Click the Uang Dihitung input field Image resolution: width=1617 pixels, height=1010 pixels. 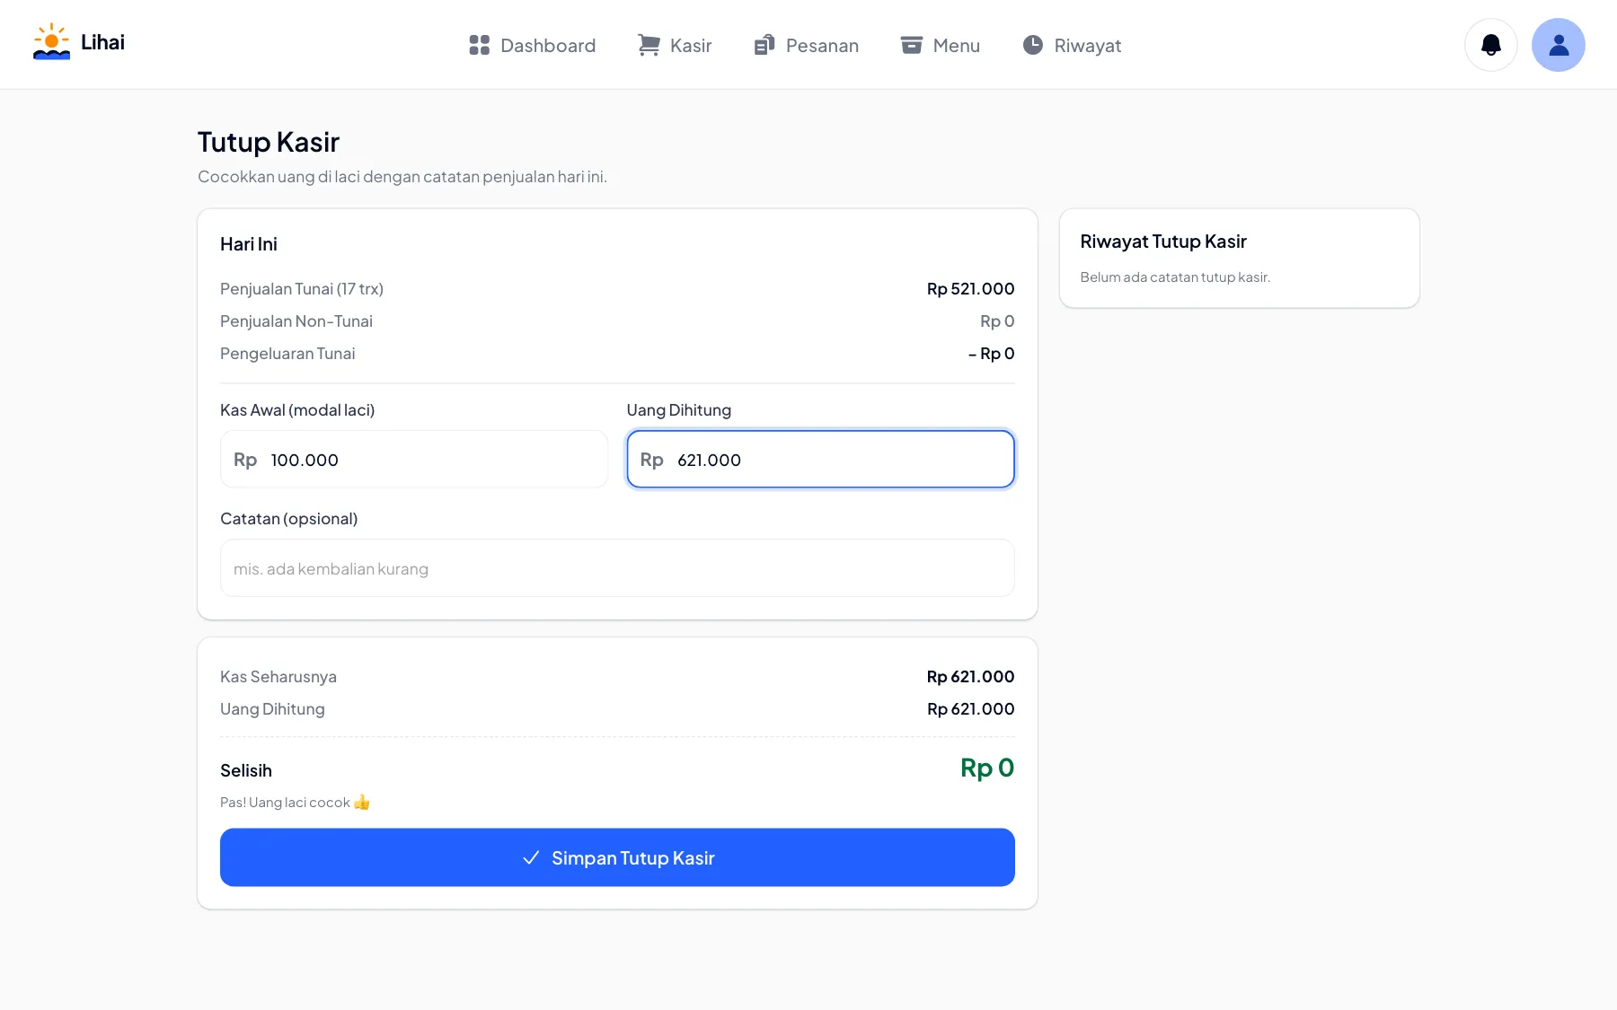820,459
